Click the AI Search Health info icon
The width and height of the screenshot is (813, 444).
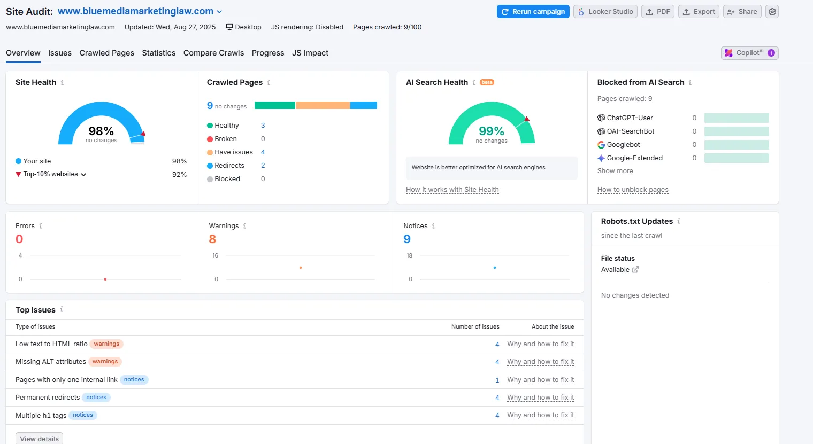(474, 82)
